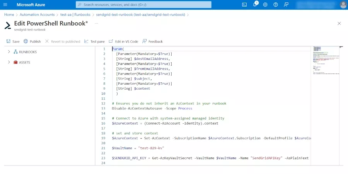The width and height of the screenshot is (348, 174).
Task: Click Feedback in the runbook toolbar
Action: pos(152,41)
